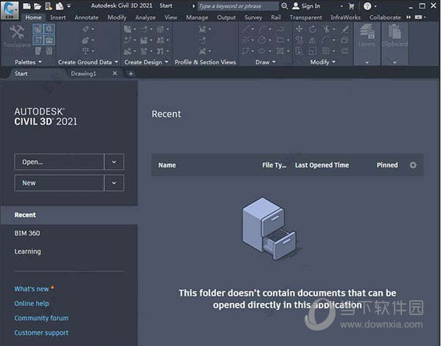Select the Arc tool in the Draw panel
Image resolution: width=441 pixels, height=346 pixels.
coord(263,29)
